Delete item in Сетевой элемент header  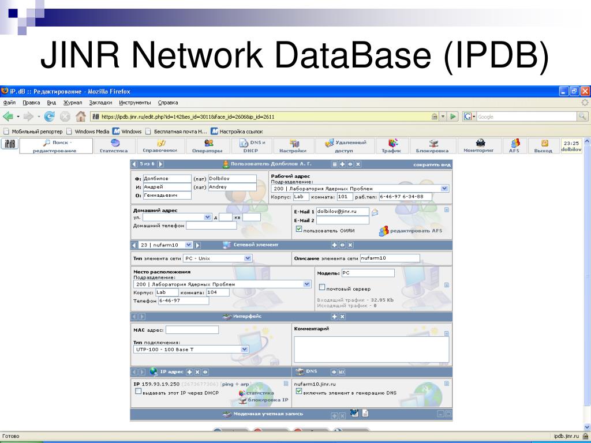click(x=350, y=245)
